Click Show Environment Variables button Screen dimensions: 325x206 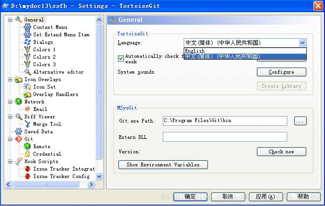[x=163, y=165]
